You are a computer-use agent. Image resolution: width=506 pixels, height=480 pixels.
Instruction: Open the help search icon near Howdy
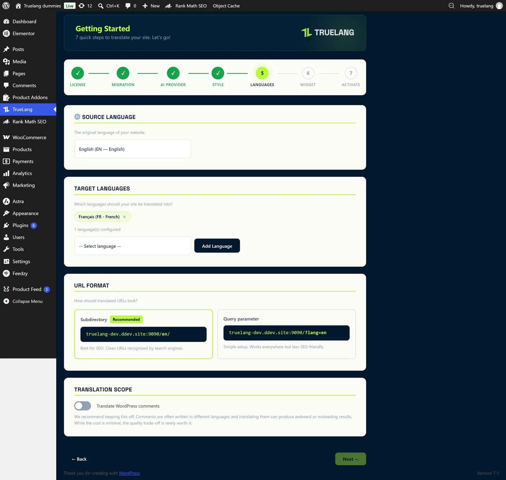452,6
